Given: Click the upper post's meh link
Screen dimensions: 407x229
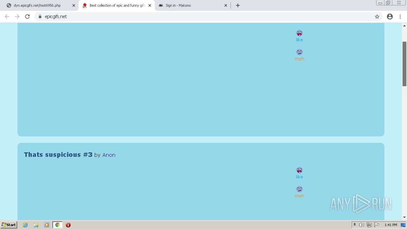Looking at the screenshot, I should 300,59.
